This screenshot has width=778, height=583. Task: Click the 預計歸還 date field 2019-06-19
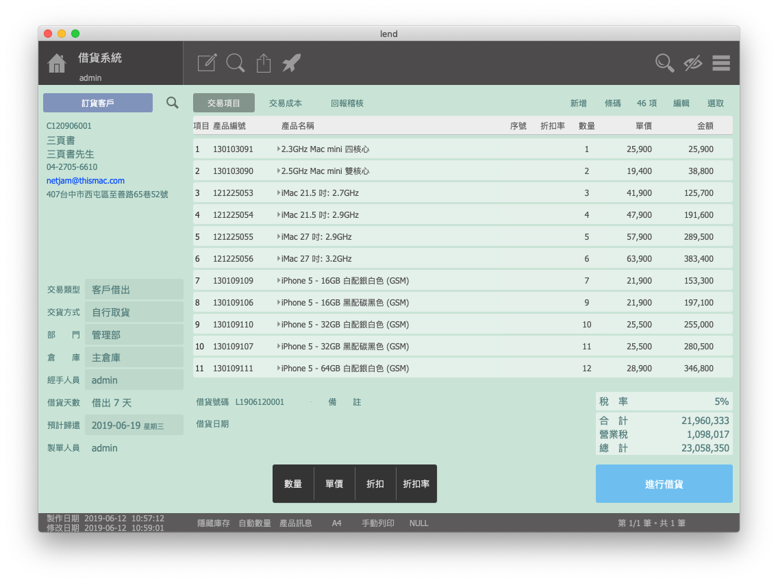coord(134,425)
